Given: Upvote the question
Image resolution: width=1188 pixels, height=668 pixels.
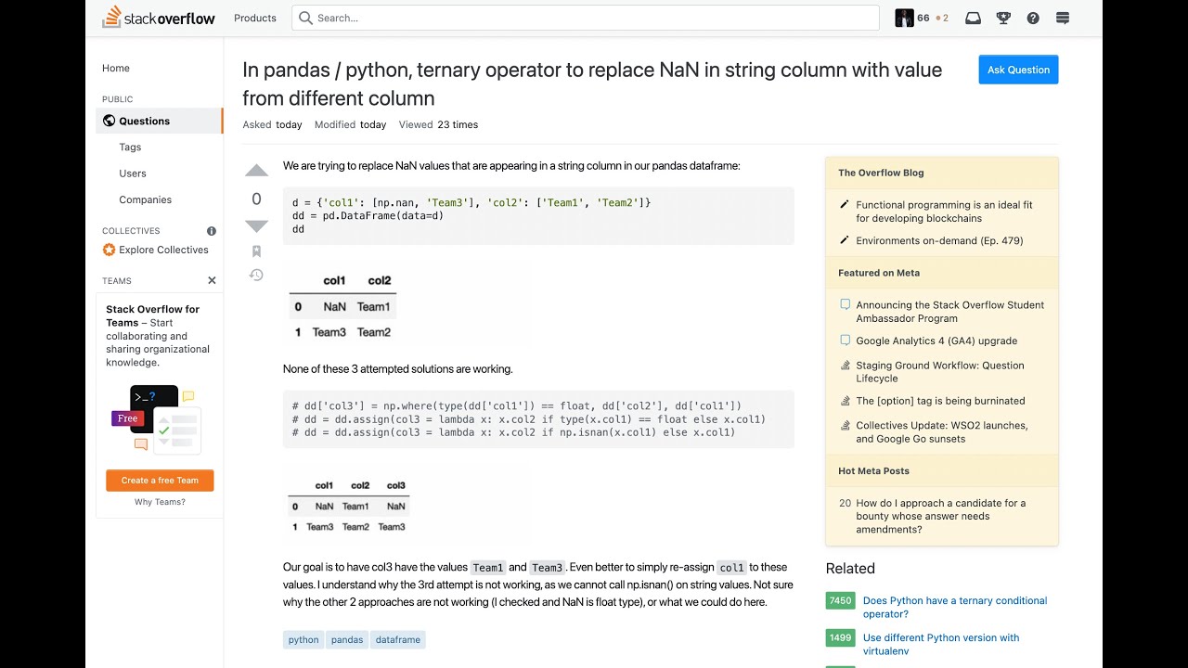Looking at the screenshot, I should click(x=256, y=172).
